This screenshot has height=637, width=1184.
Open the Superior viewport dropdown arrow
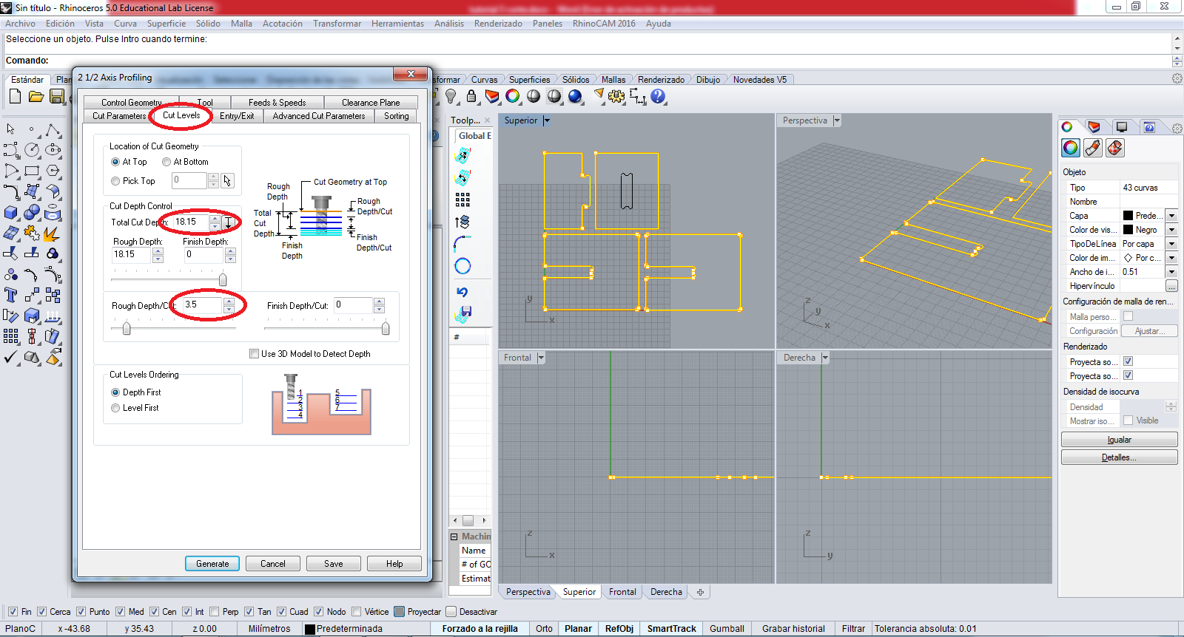point(547,120)
